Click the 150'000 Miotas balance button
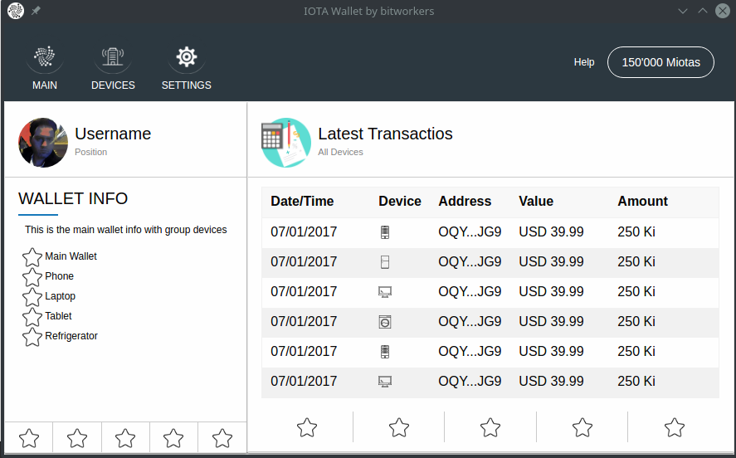Viewport: 736px width, 458px height. pos(660,62)
